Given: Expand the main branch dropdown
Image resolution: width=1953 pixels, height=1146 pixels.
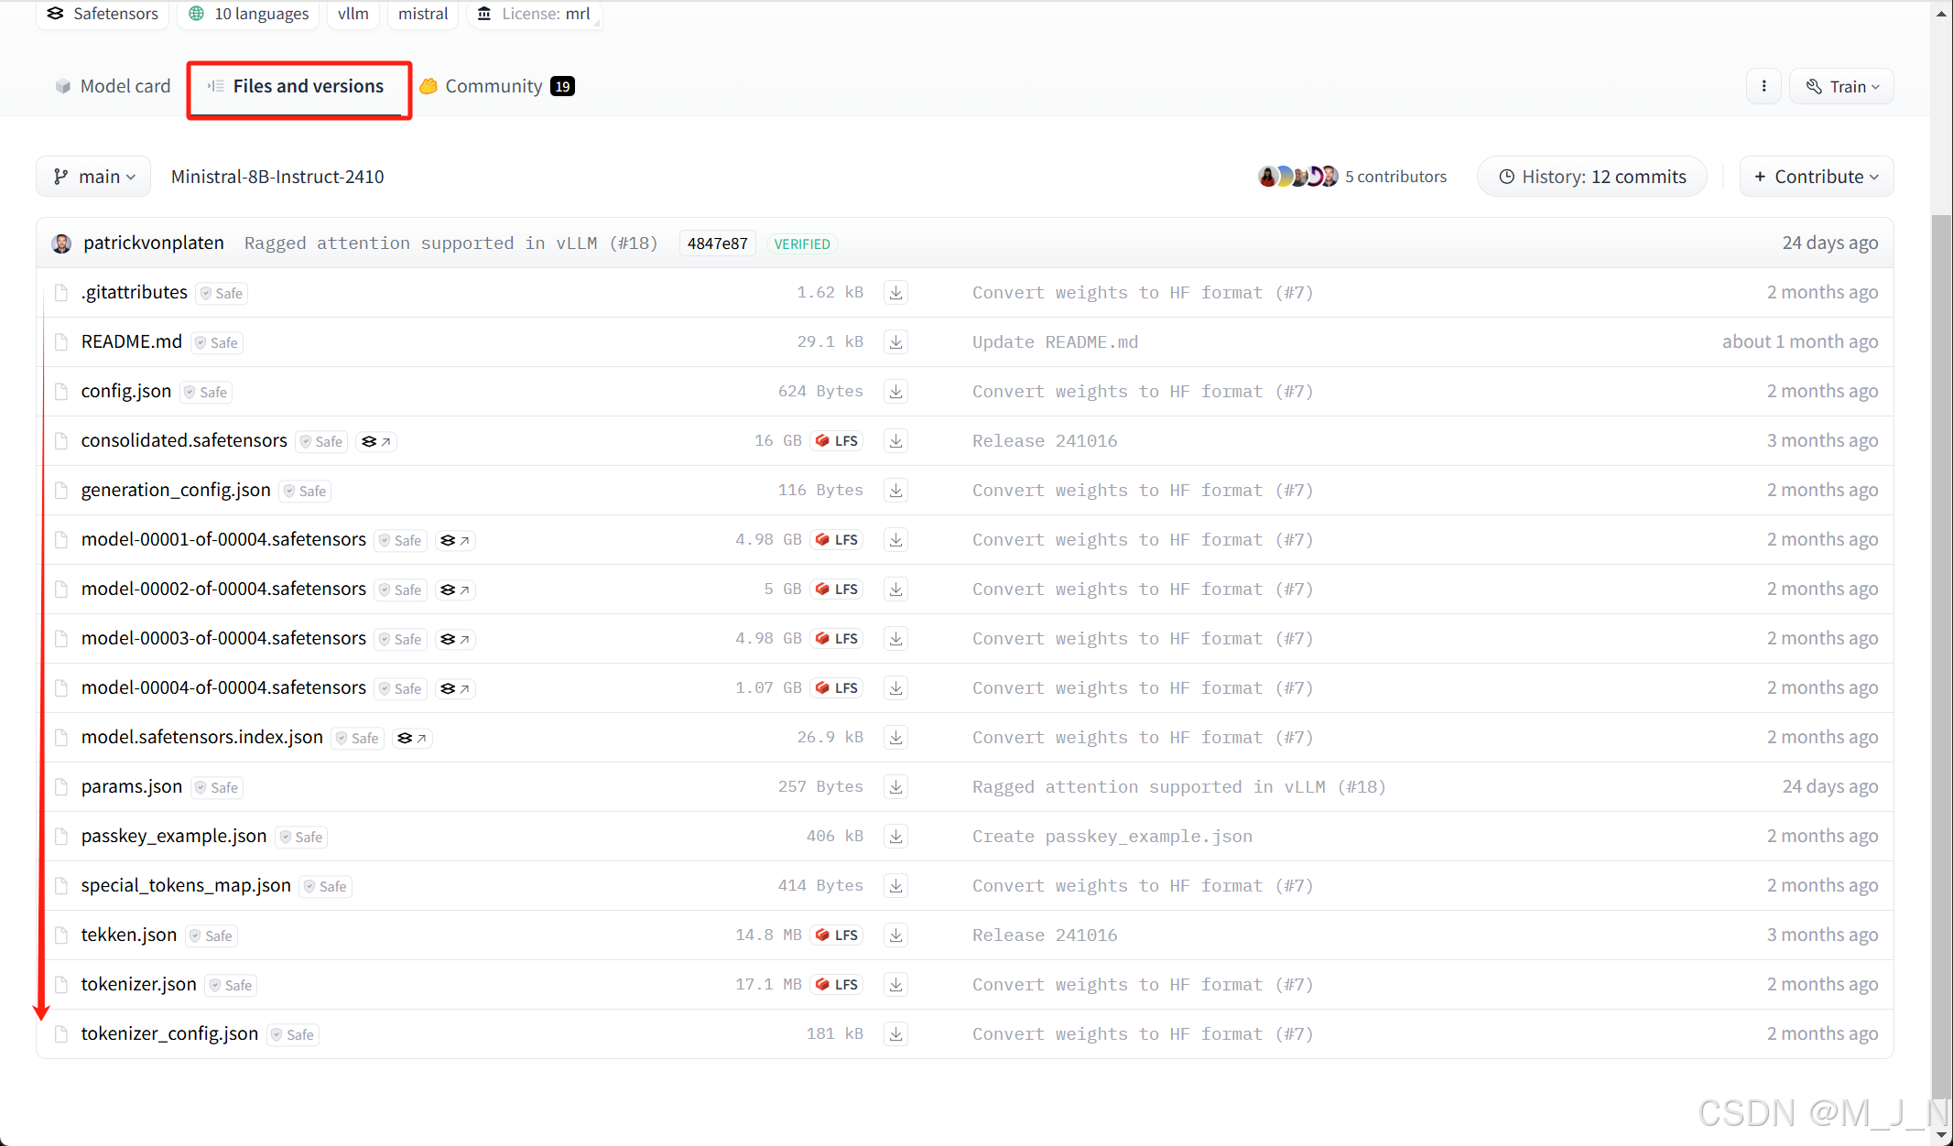Looking at the screenshot, I should tap(94, 177).
